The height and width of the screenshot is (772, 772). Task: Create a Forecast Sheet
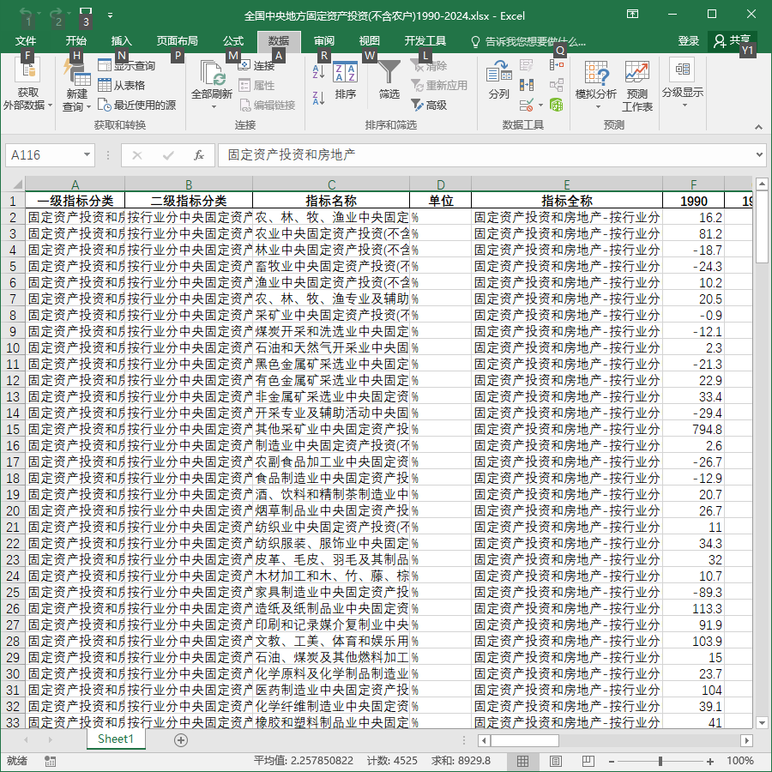click(637, 86)
